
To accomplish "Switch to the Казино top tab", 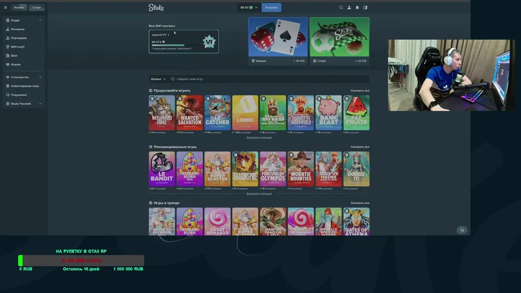I will click(x=19, y=7).
